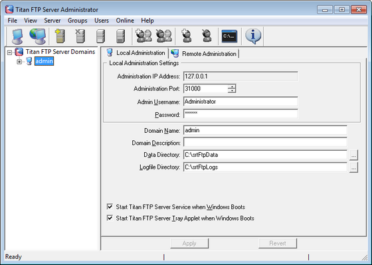The image size is (372, 265).
Task: Increase the Administration Port value
Action: [x=232, y=86]
